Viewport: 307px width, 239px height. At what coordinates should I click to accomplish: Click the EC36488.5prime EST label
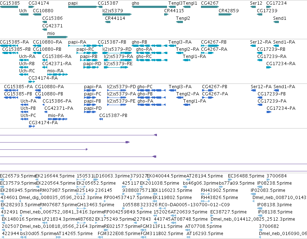click(x=246, y=176)
